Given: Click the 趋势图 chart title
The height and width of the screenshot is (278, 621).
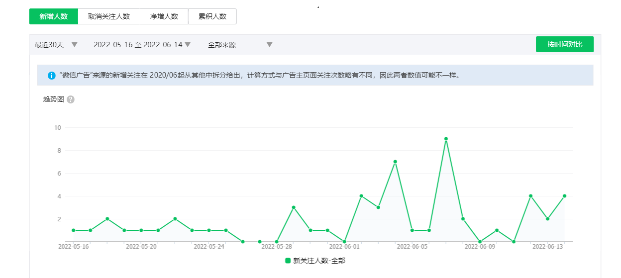Looking at the screenshot, I should pyautogui.click(x=54, y=99).
